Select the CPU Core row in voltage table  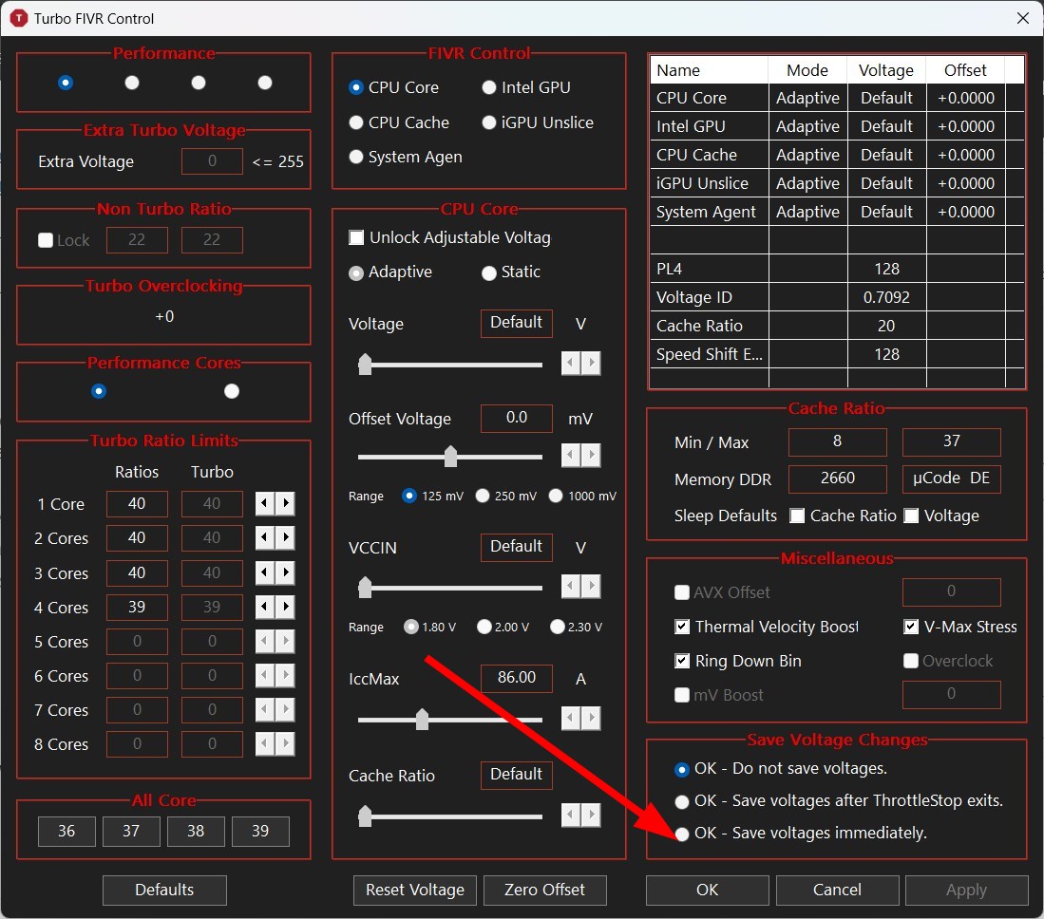coord(837,98)
